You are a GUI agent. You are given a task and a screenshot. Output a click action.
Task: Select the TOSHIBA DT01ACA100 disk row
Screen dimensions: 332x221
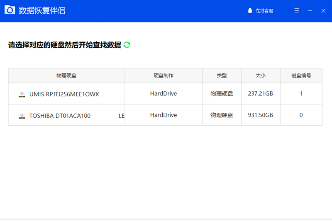pyautogui.click(x=60, y=116)
